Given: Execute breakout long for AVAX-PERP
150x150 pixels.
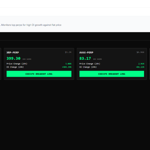Looking at the screenshot, I should tap(112, 74).
